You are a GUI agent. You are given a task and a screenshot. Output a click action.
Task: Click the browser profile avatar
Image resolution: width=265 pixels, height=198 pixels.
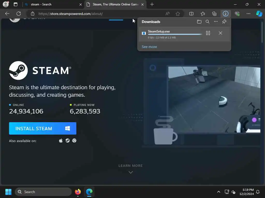coord(6,4)
